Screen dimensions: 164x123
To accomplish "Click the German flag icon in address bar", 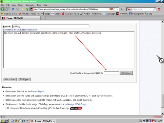I will click(111, 9).
